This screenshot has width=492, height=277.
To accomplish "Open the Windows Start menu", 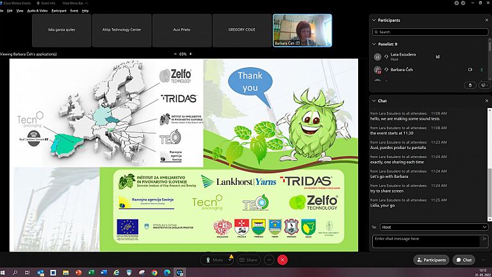I will 3,273.
